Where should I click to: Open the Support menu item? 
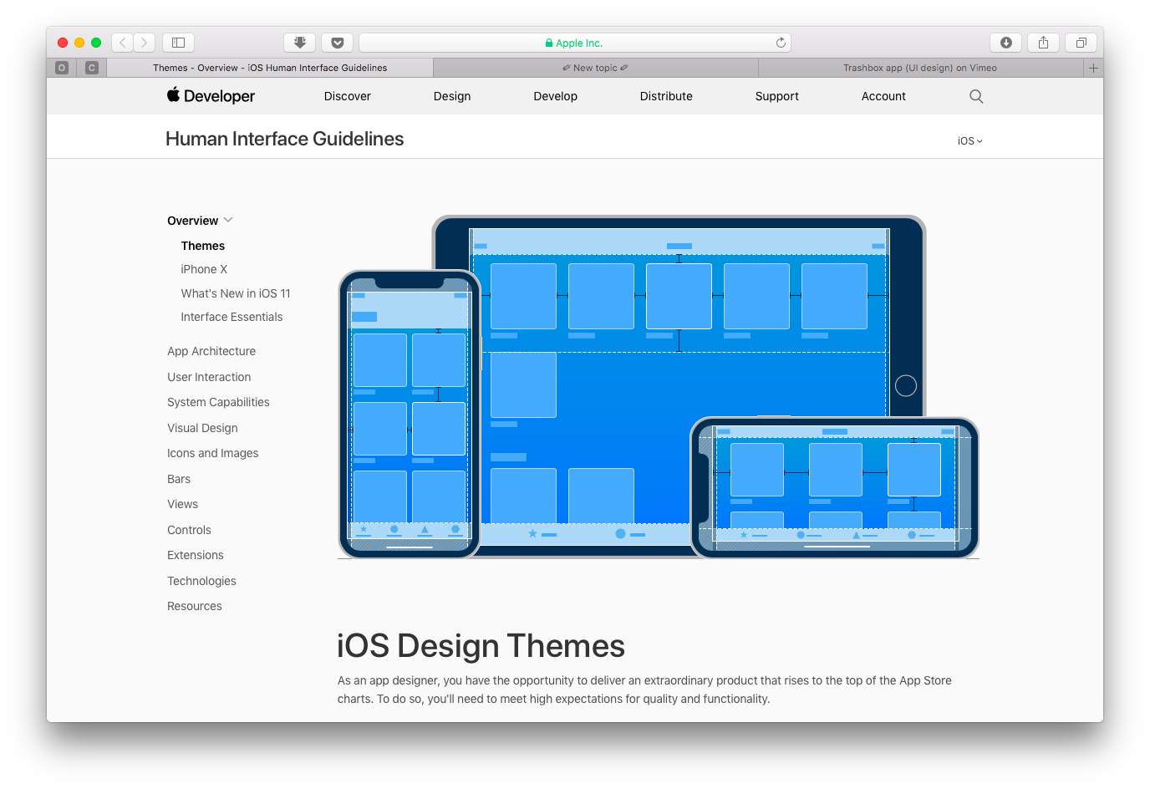tap(777, 96)
